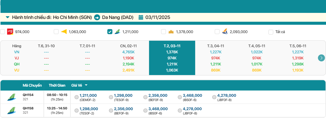
Task: Enable the 'Tất cả' checkbox
Action: click(x=271, y=32)
